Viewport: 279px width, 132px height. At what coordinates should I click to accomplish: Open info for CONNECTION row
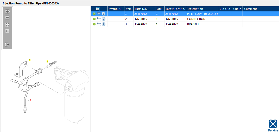click(104, 19)
